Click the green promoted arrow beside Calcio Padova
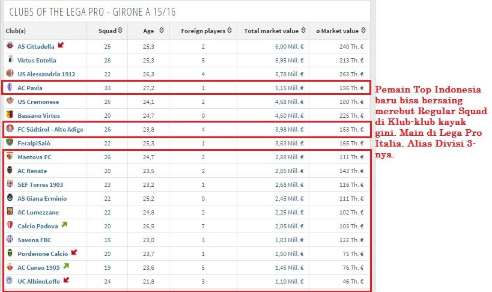This screenshot has width=492, height=292. [65, 225]
